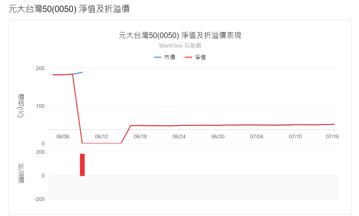Toggle the 淨值 series in the legend
Viewport: 359px width, 216px height.
point(195,57)
